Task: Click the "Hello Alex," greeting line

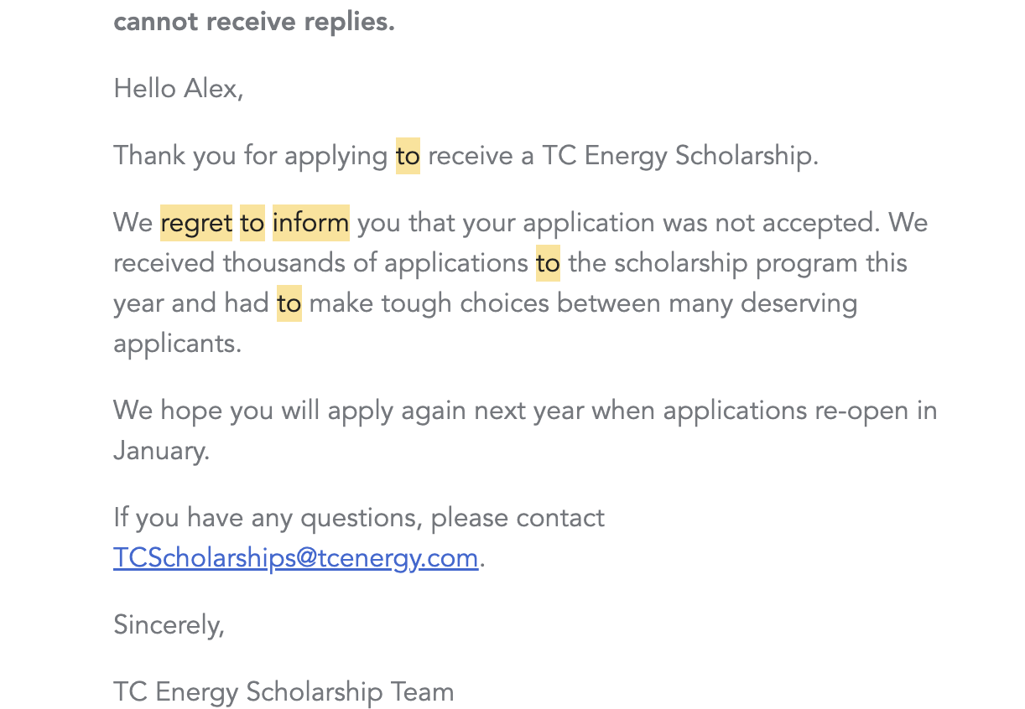Action: coord(178,88)
